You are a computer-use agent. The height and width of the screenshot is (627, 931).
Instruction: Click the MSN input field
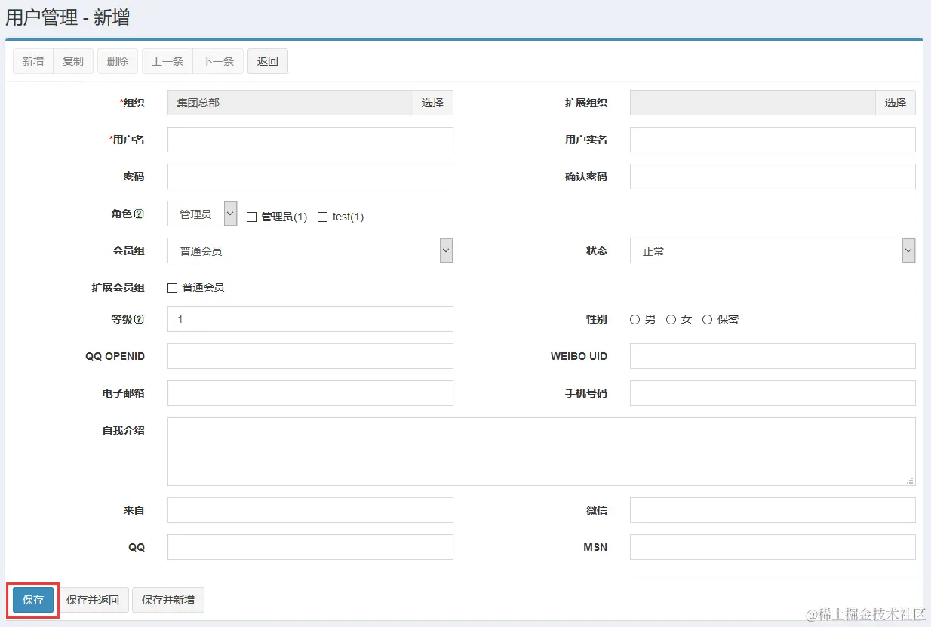tap(773, 547)
